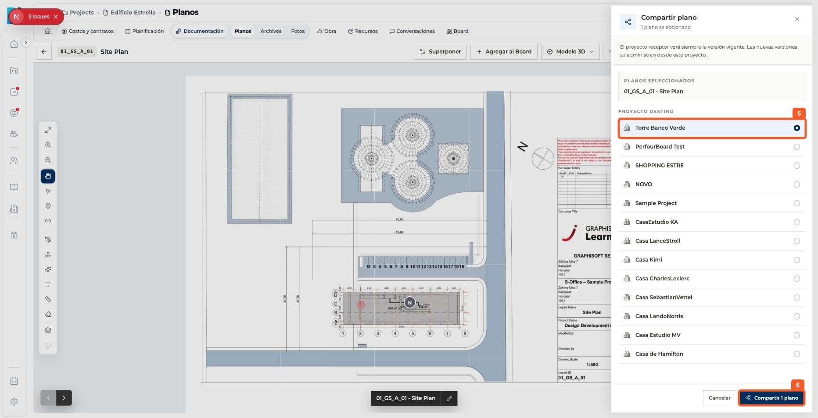Expand the left sidebar chevron

tap(26, 43)
